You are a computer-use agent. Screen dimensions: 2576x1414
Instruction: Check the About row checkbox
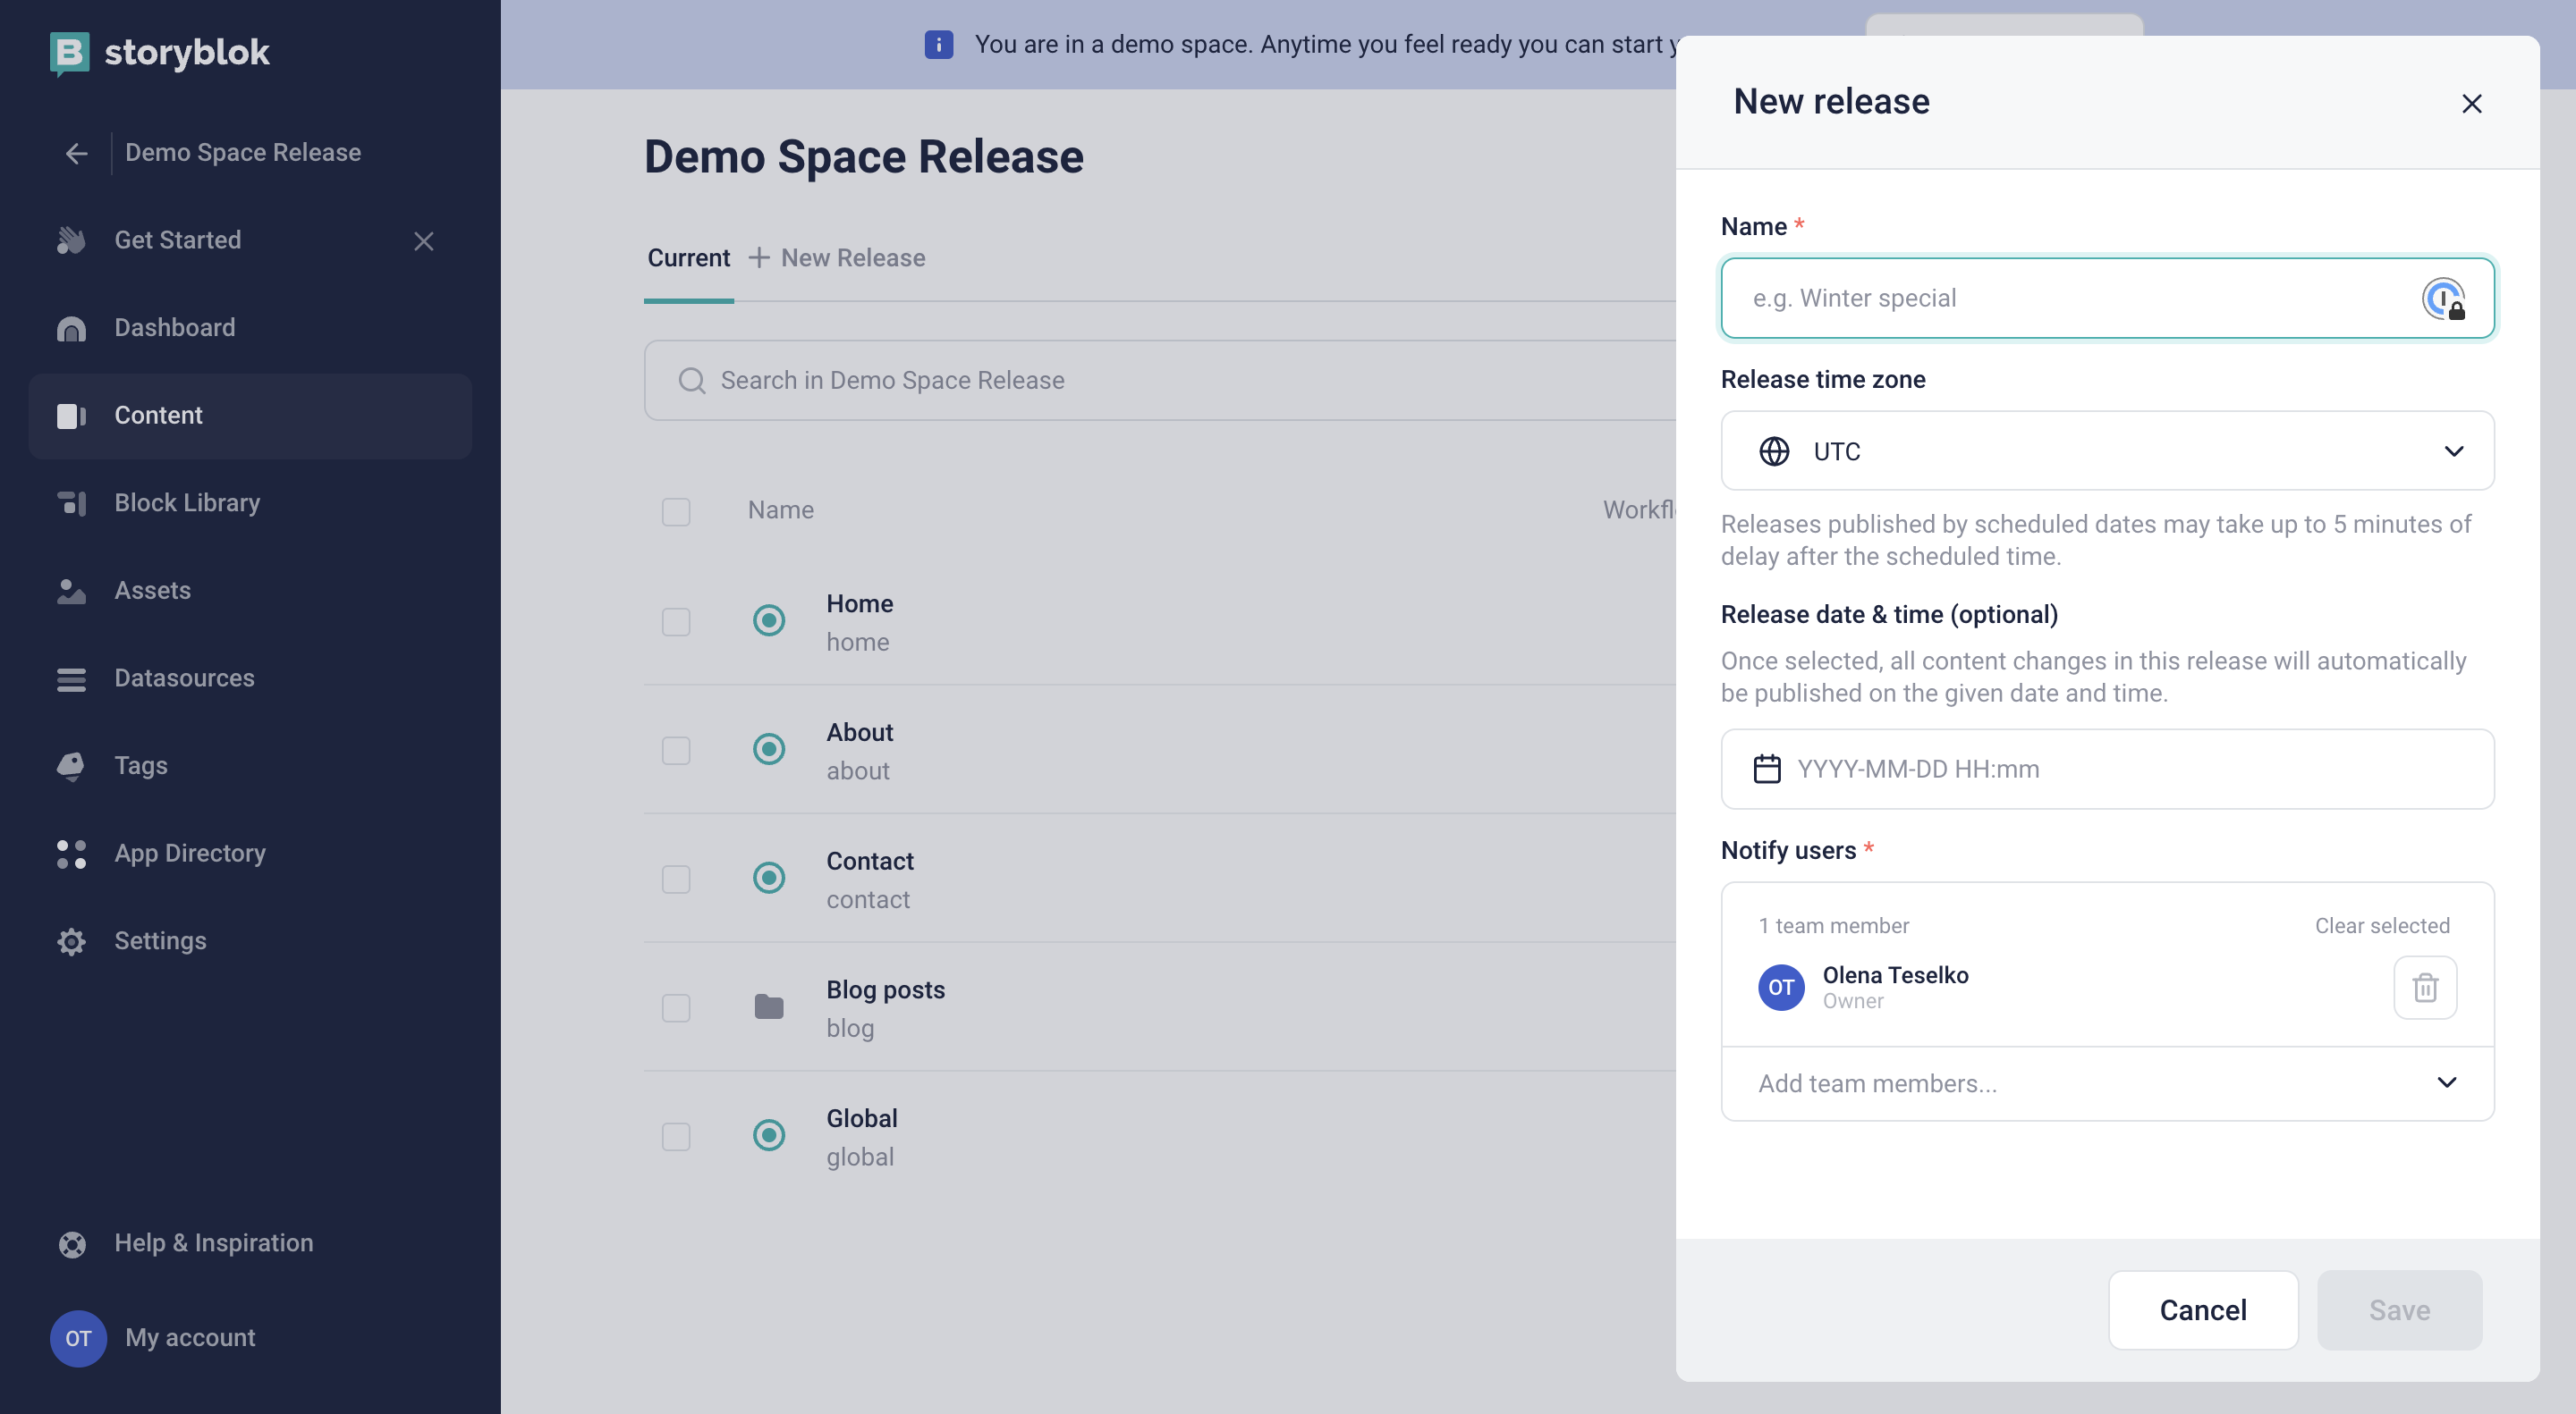[x=676, y=751]
